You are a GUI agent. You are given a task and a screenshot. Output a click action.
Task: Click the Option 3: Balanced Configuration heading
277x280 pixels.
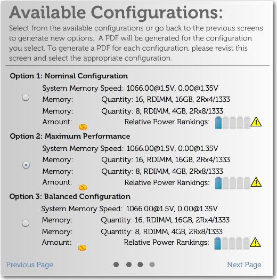[x=70, y=196]
